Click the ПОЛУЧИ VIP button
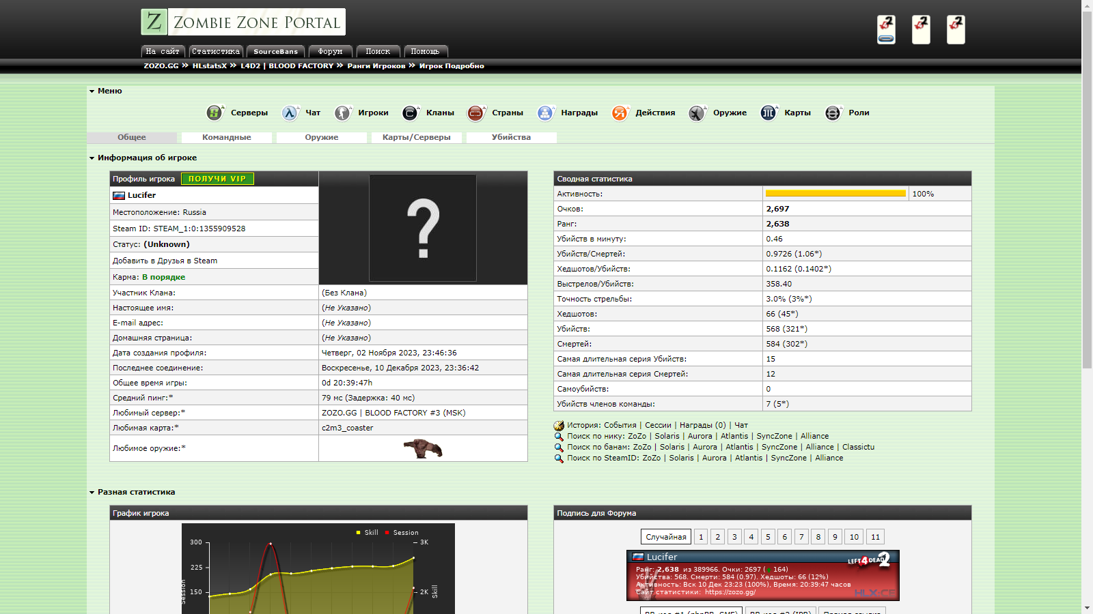This screenshot has width=1093, height=614. pos(217,179)
